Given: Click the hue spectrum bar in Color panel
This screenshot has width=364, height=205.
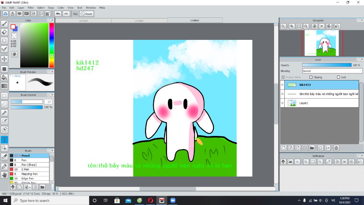Looking at the screenshot, I should (52, 45).
